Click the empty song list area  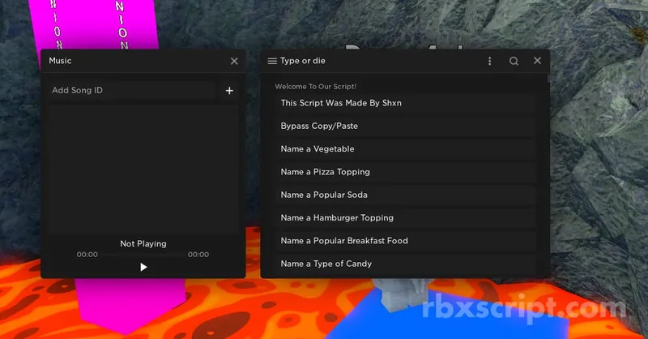tap(143, 169)
